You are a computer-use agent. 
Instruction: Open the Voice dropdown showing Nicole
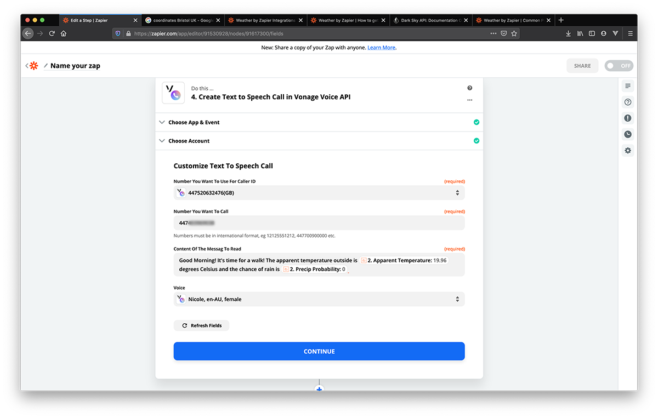point(319,299)
